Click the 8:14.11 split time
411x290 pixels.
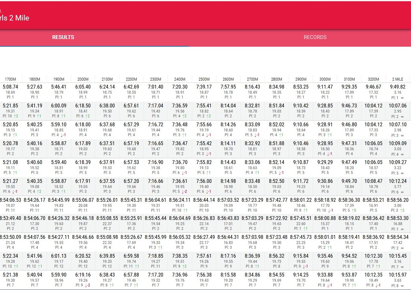pyautogui.click(x=228, y=143)
